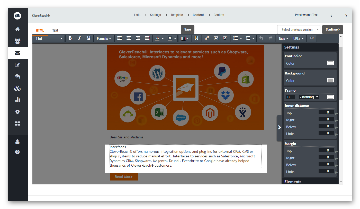Open the apps grid sidebar icon
The width and height of the screenshot is (360, 209).
click(x=17, y=123)
